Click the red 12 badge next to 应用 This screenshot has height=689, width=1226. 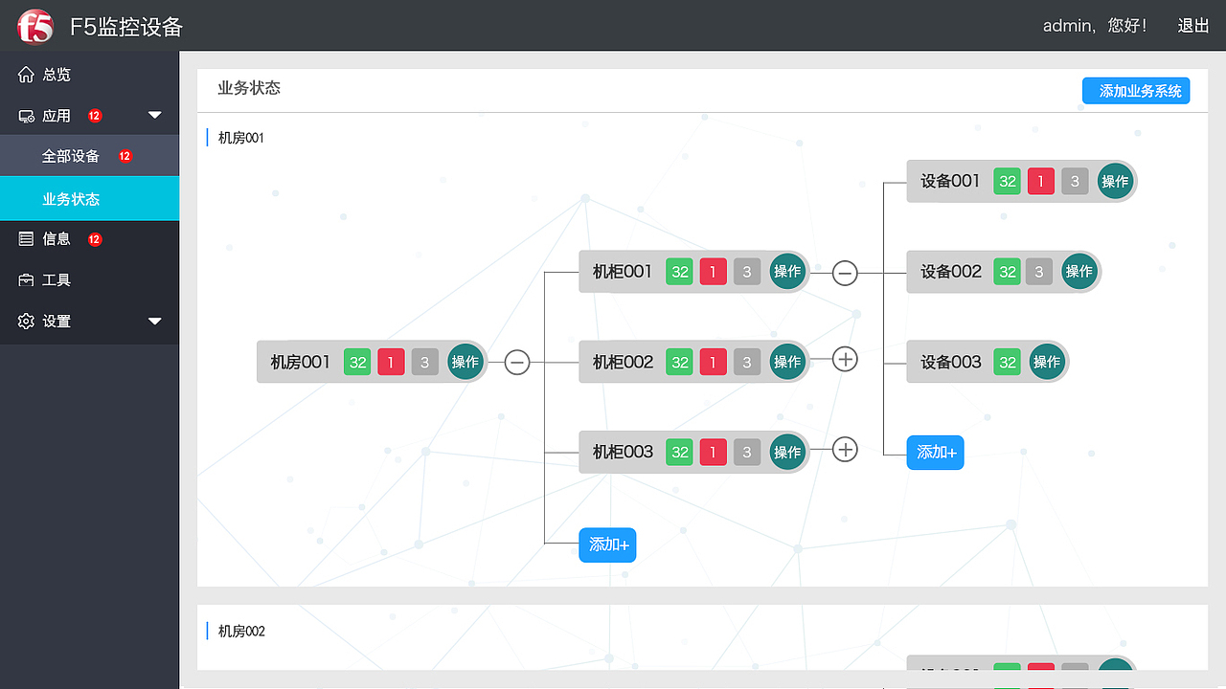95,116
